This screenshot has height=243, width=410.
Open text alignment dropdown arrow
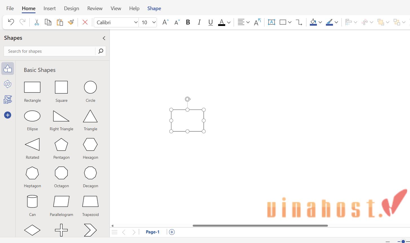248,23
